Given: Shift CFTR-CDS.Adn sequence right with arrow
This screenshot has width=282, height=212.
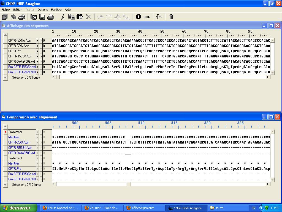Looking at the screenshot, I should coord(41,46).
